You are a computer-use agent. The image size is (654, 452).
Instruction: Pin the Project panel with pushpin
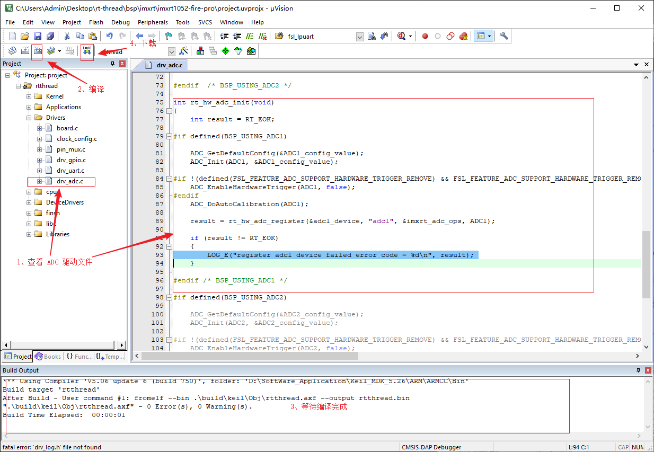point(112,64)
